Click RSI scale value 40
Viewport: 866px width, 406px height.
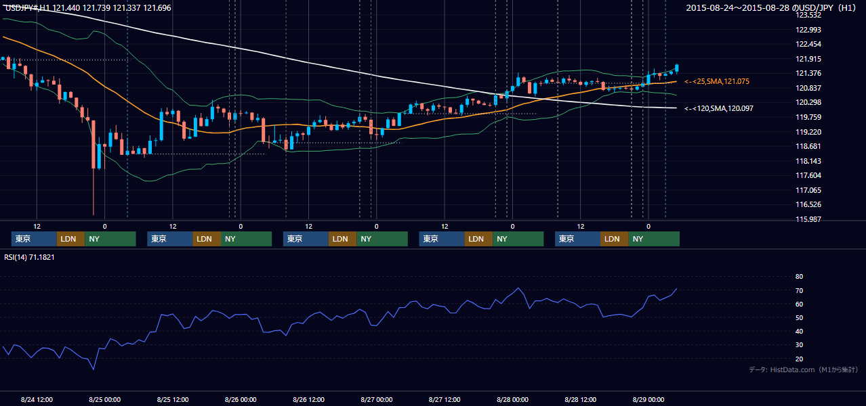click(799, 331)
